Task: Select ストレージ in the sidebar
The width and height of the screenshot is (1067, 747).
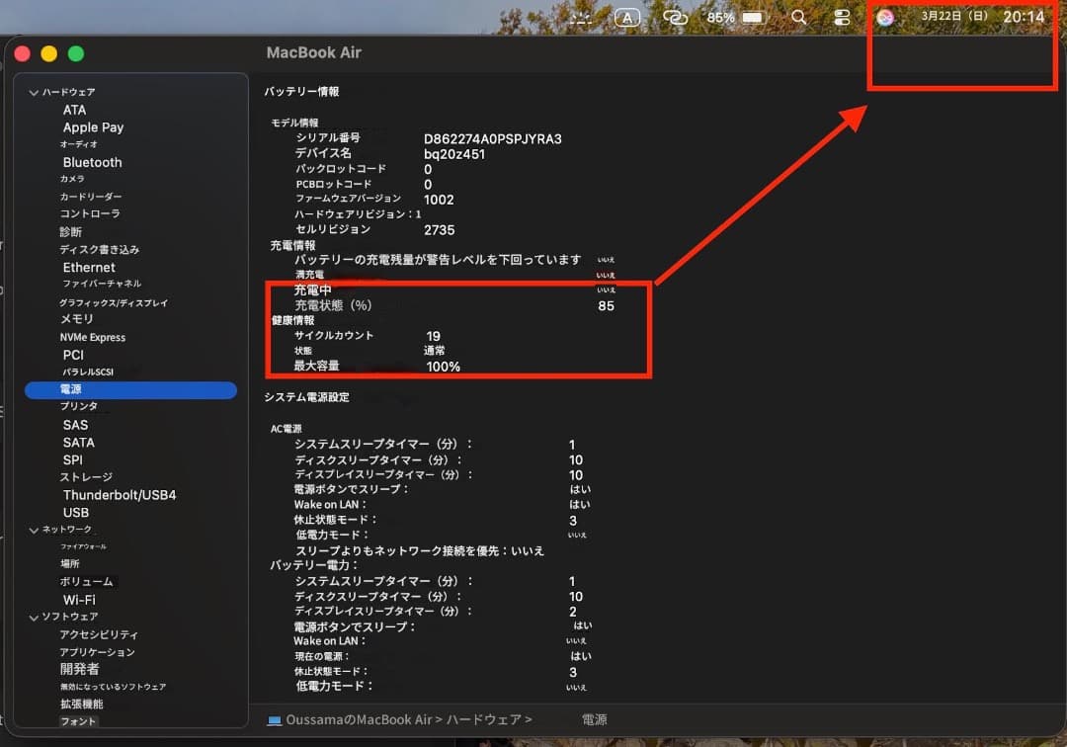Action: 86,477
